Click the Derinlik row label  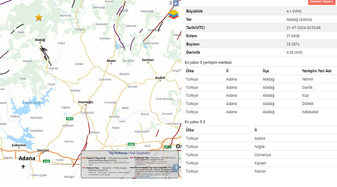(x=193, y=52)
